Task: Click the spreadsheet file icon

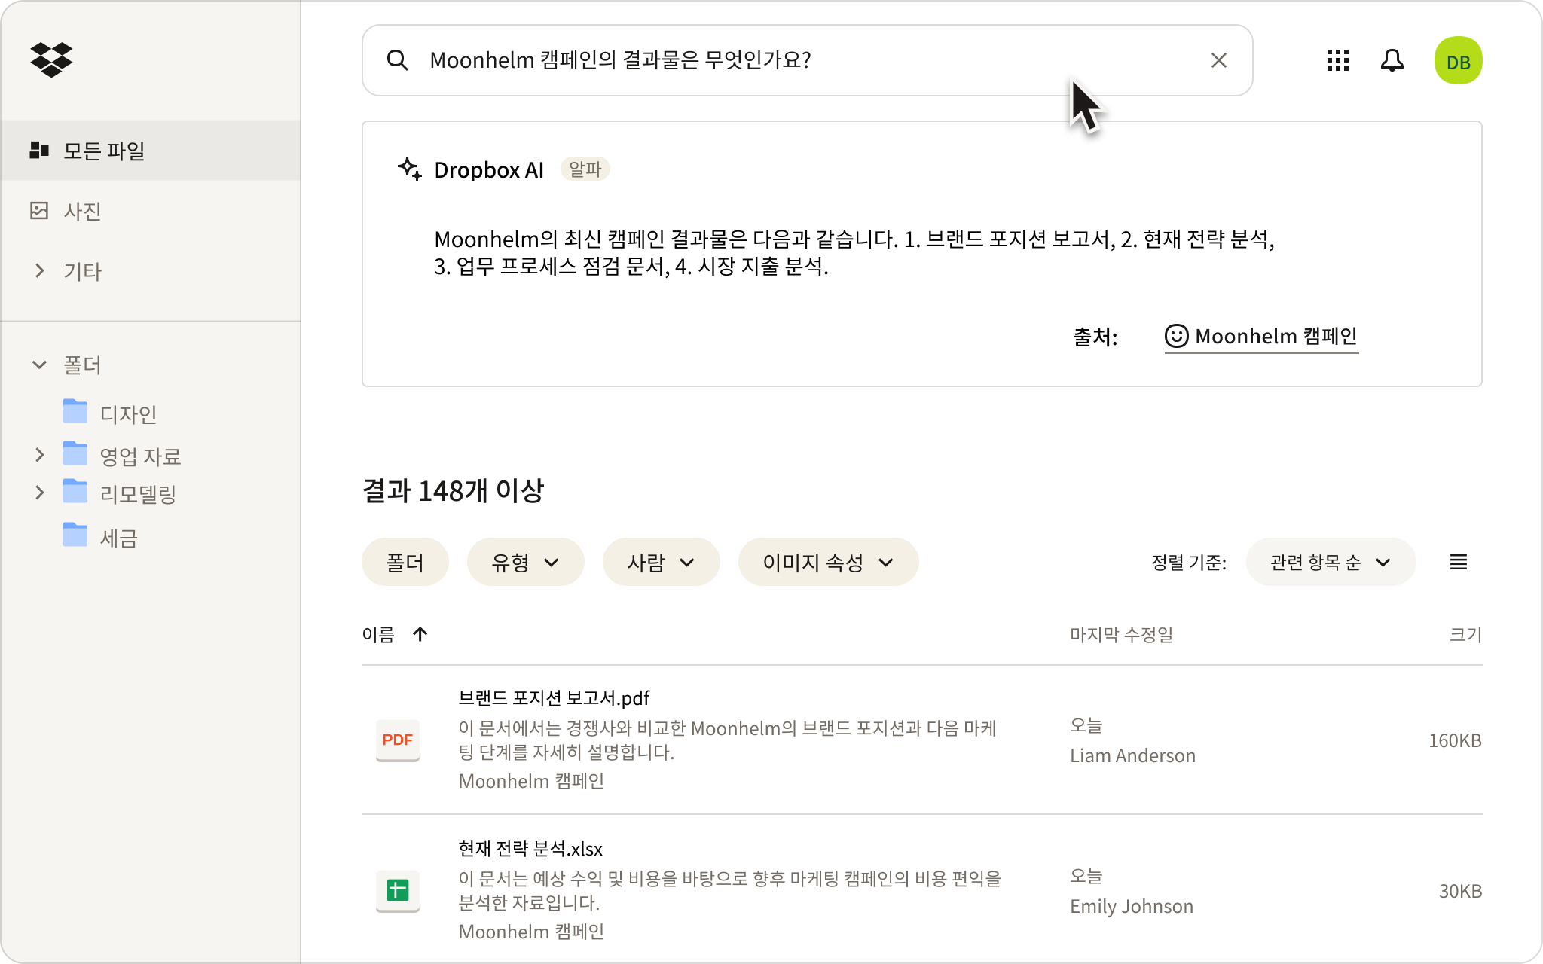Action: (397, 891)
